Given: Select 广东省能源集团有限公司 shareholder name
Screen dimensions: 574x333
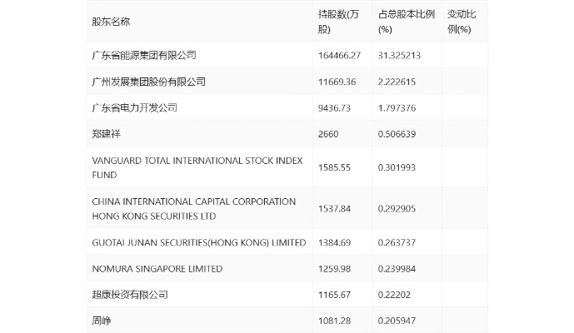Looking at the screenshot, I should point(143,55).
